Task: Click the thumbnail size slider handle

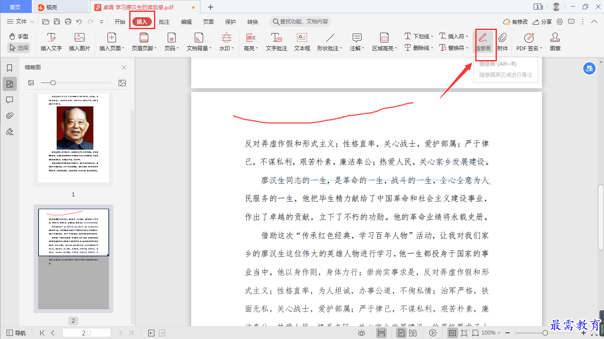Action: point(53,83)
